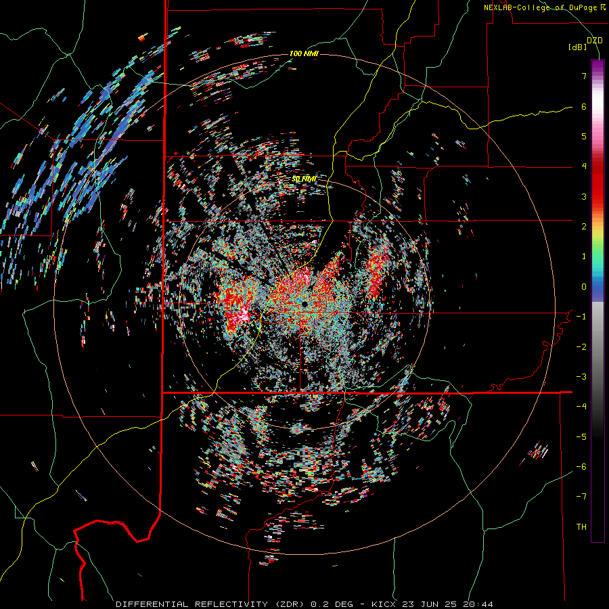Click the red band of the color bar
Image resolution: width=609 pixels, height=609 pixels.
(597, 183)
